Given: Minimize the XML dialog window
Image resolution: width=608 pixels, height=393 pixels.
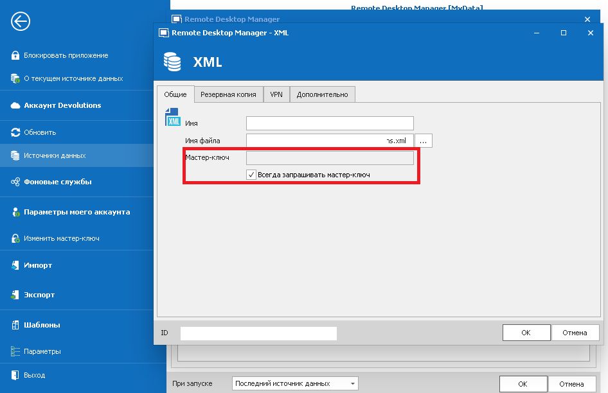Looking at the screenshot, I should [537, 33].
